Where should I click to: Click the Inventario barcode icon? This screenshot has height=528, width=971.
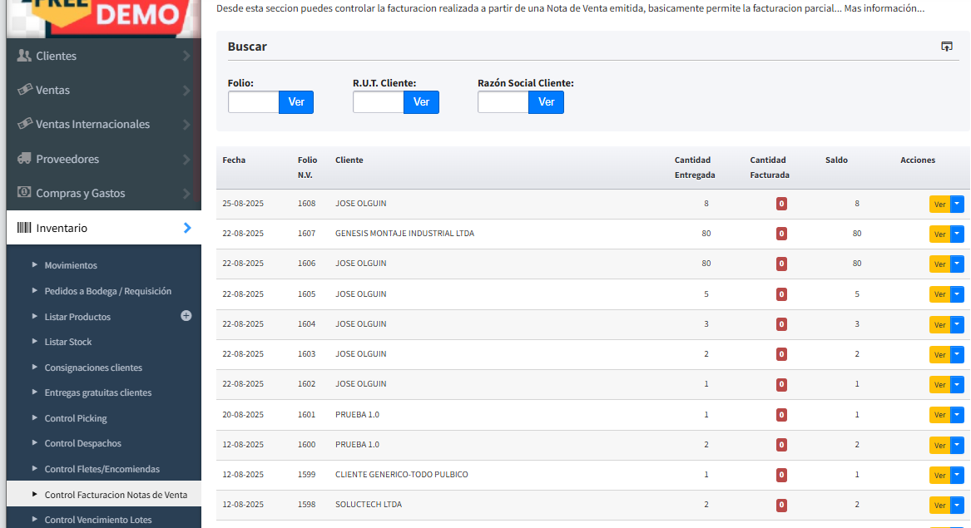(x=24, y=228)
